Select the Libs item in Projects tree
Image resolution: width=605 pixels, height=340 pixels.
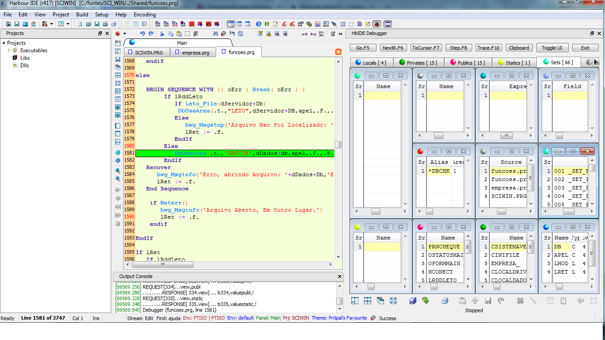tap(25, 58)
